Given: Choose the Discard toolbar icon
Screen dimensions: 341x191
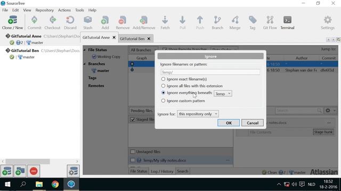Looking at the screenshot, I should [70, 22].
